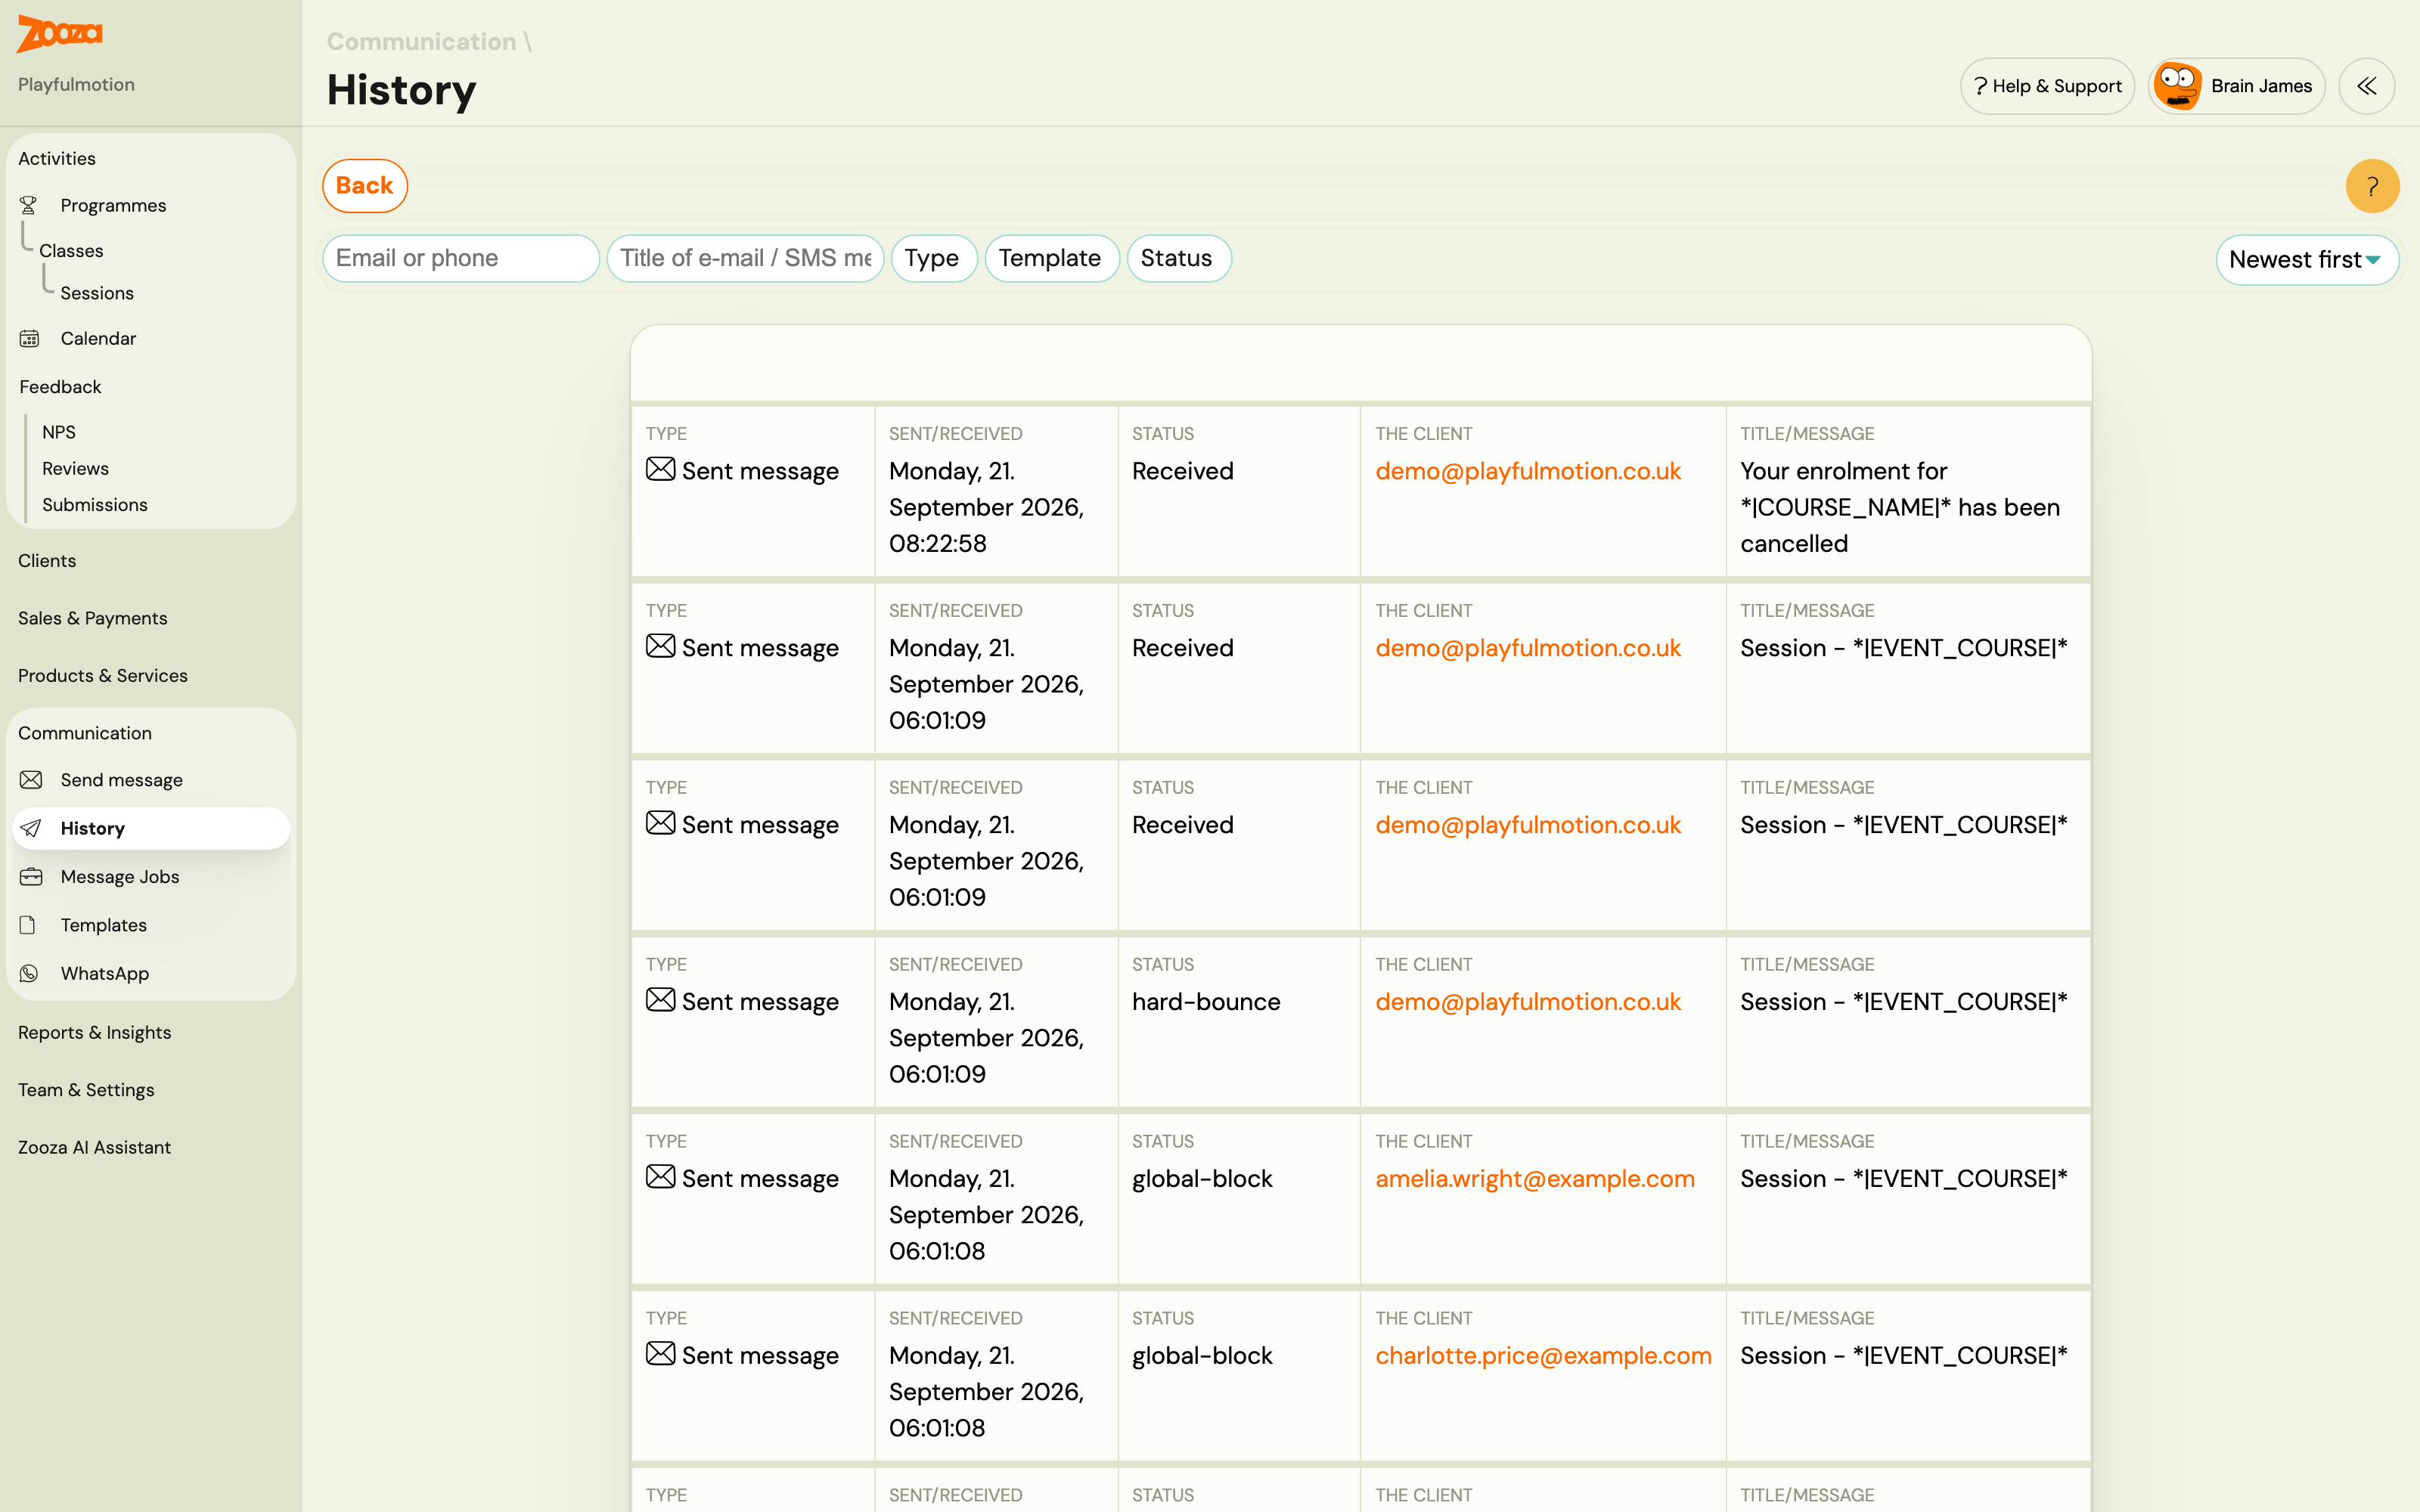Open Reviews under Feedback
This screenshot has height=1512, width=2420.
point(75,468)
